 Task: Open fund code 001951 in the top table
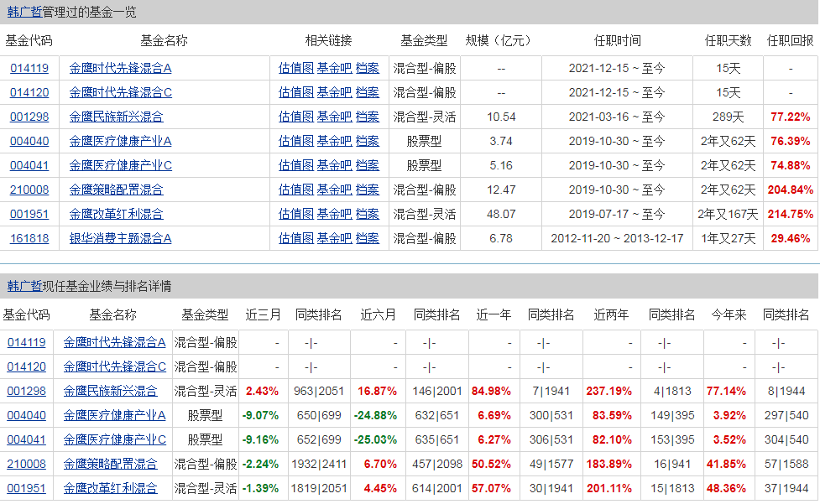pyautogui.click(x=29, y=214)
